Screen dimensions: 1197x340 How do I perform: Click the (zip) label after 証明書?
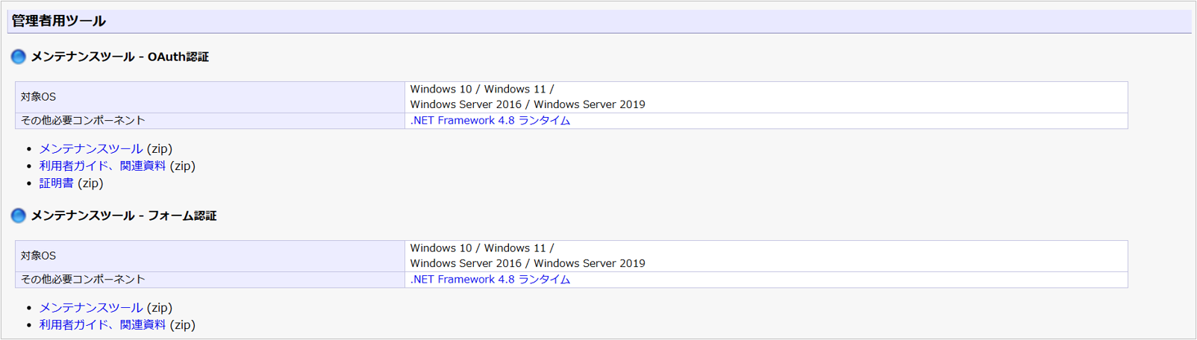click(x=90, y=183)
